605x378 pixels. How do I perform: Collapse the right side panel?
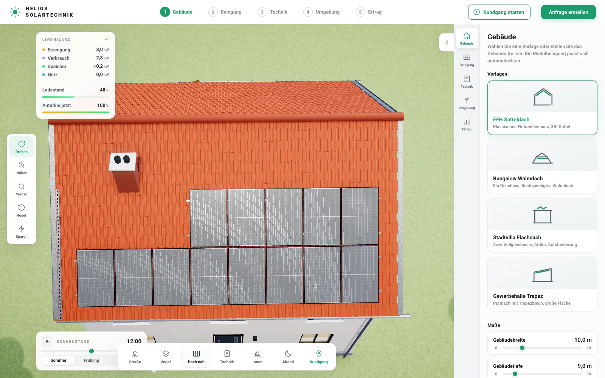point(447,42)
